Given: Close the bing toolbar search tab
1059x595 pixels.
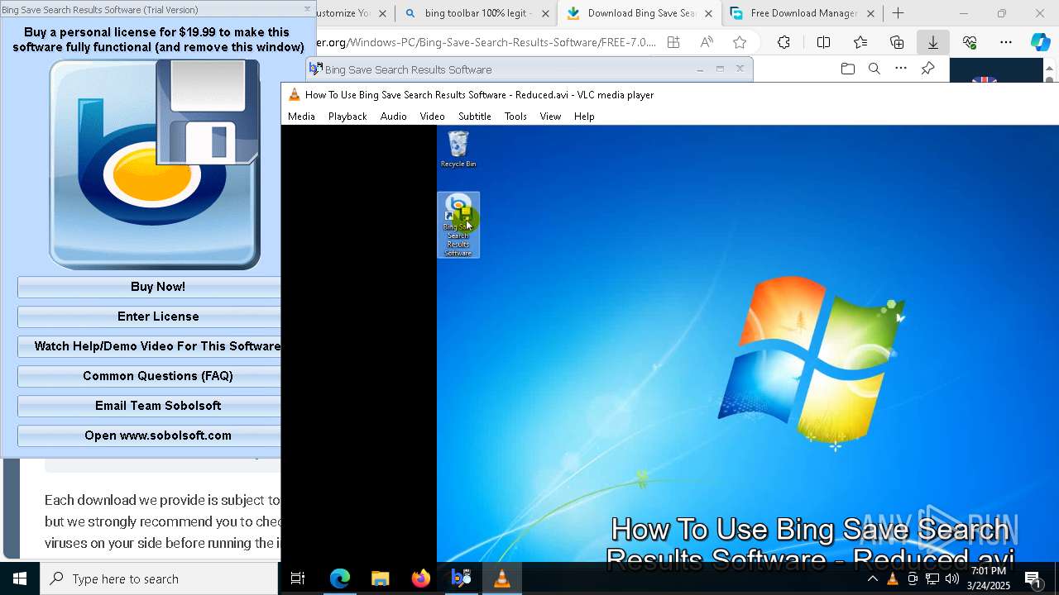Looking at the screenshot, I should pos(545,13).
